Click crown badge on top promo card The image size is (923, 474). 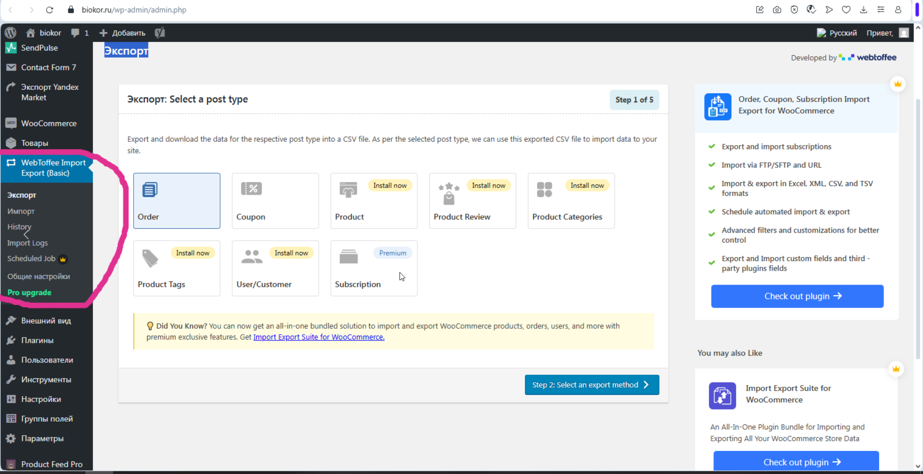point(898,84)
